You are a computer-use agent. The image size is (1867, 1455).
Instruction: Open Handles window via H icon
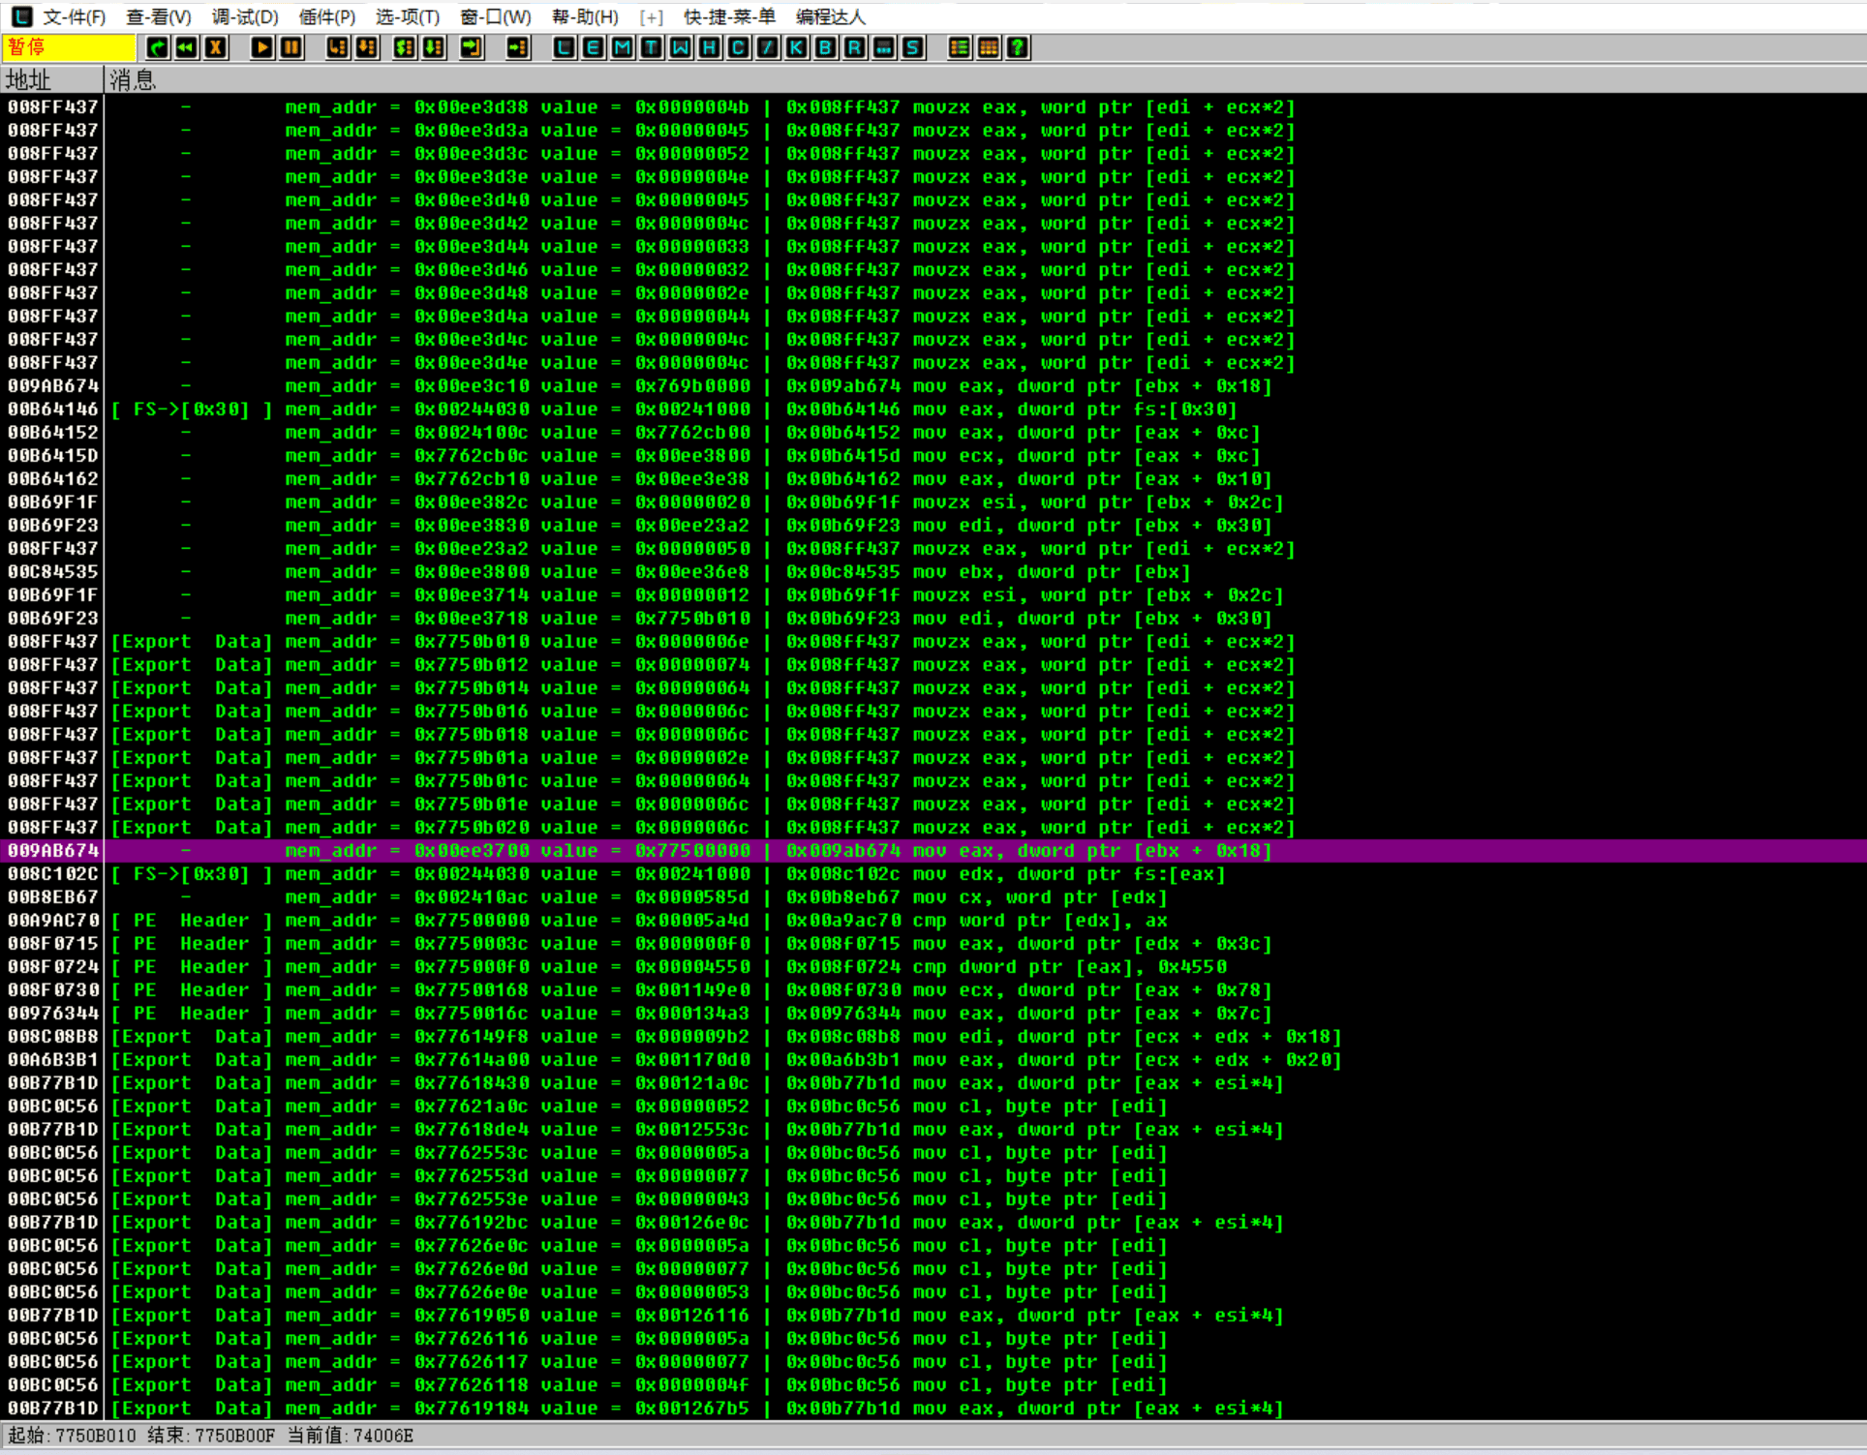(710, 47)
